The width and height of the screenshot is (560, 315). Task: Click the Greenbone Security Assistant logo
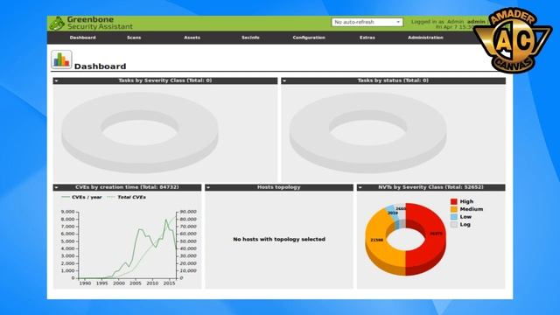(91, 24)
